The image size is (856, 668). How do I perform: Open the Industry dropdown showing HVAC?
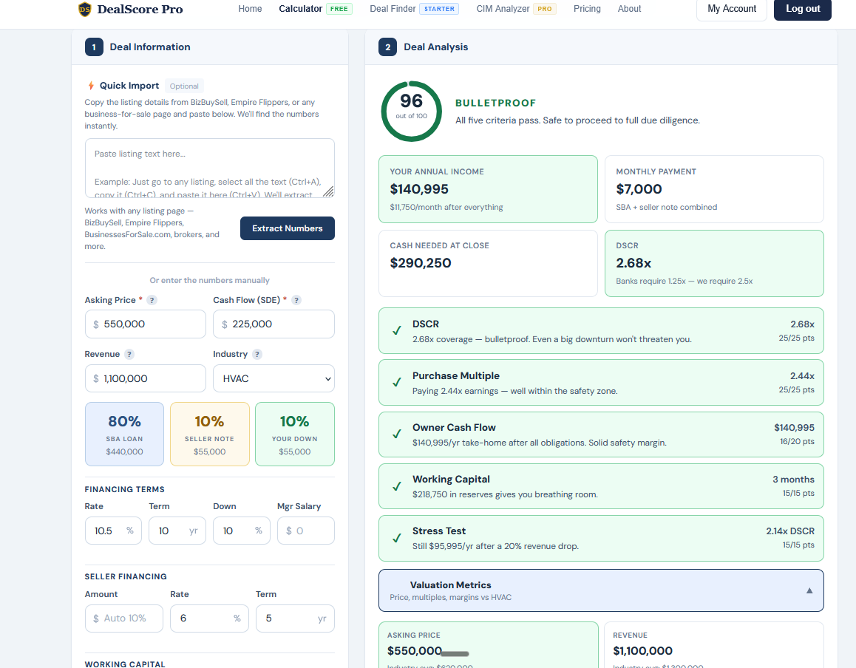click(x=274, y=378)
